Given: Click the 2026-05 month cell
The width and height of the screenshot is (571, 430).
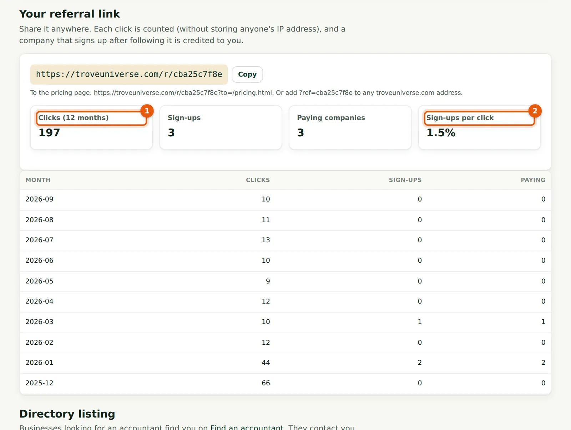Looking at the screenshot, I should point(39,281).
